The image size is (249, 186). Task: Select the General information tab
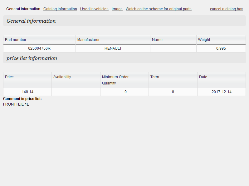point(23,9)
